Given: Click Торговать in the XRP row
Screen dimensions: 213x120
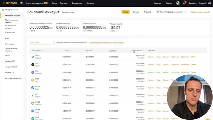Looking at the screenshot, I should click(175, 65).
